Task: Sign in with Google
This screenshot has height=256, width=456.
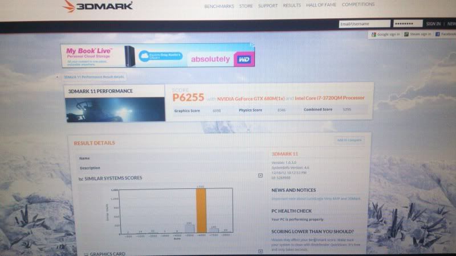Action: pos(385,34)
